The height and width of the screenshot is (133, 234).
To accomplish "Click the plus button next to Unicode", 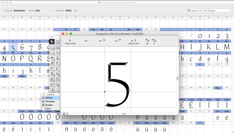I will tap(76, 11).
